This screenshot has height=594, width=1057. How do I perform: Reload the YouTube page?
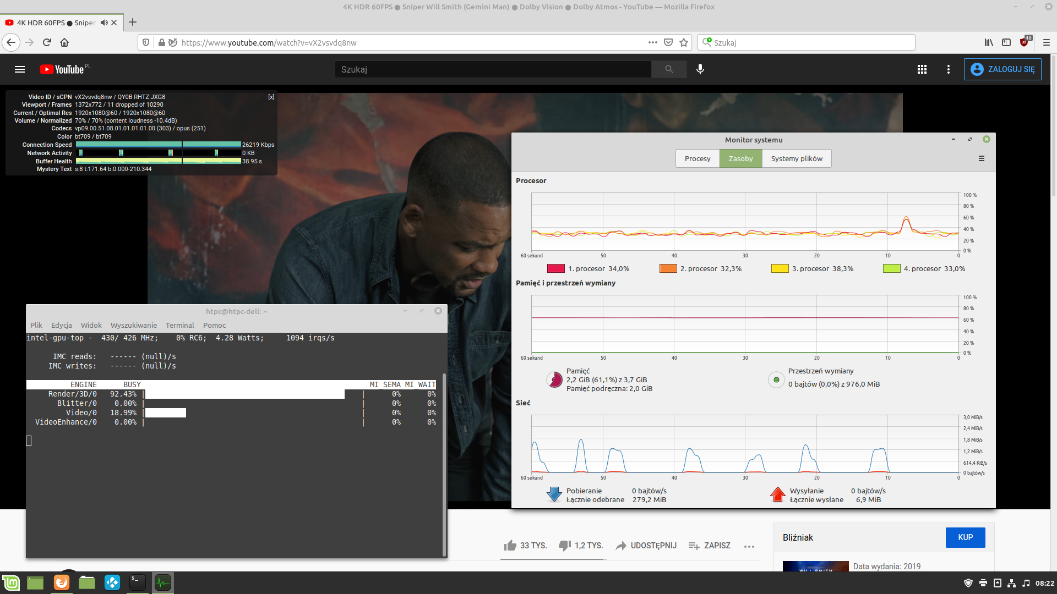(x=47, y=42)
